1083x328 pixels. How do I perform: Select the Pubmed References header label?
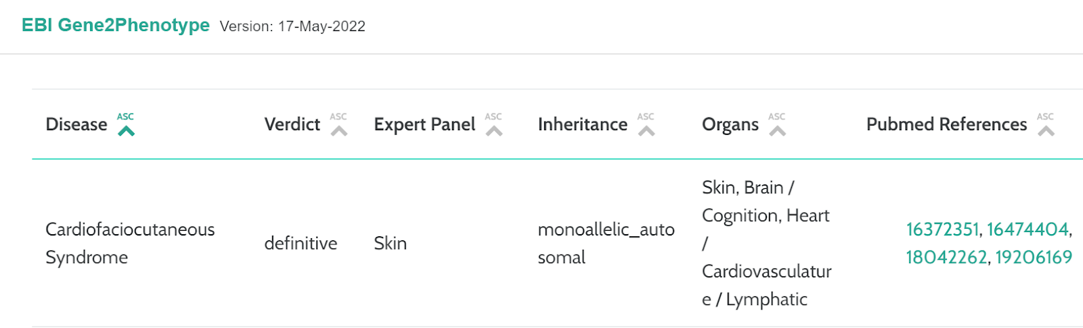[x=946, y=125]
